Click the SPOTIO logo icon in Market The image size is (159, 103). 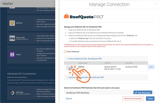12,23
